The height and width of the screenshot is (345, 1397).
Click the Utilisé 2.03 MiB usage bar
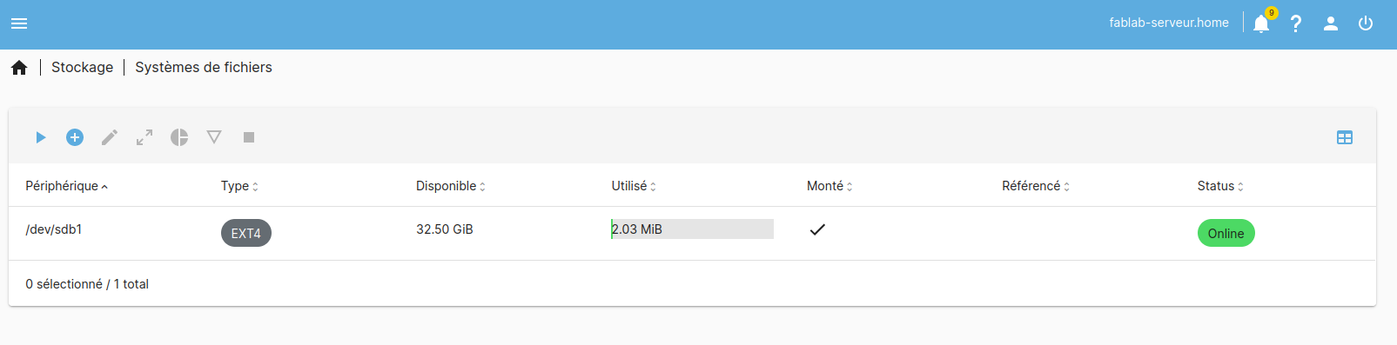tap(692, 229)
